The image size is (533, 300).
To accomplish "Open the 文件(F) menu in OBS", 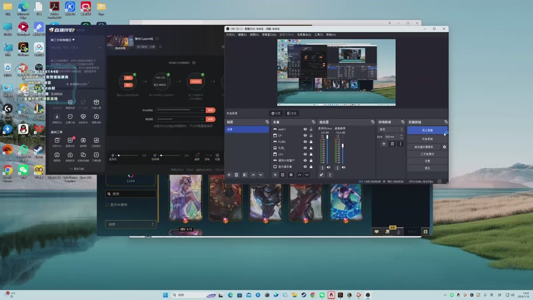I will [x=230, y=35].
